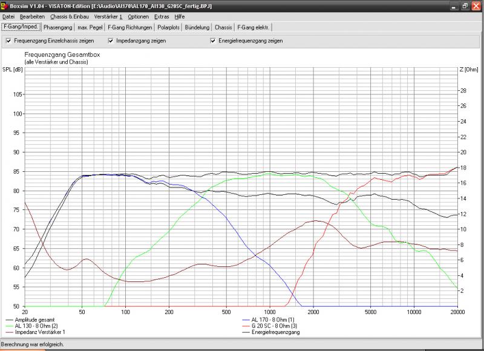Screen dimensions: 484x351
Task: Click the AL 130 - 8 Ohm (2) legend entry
Action: [32, 326]
